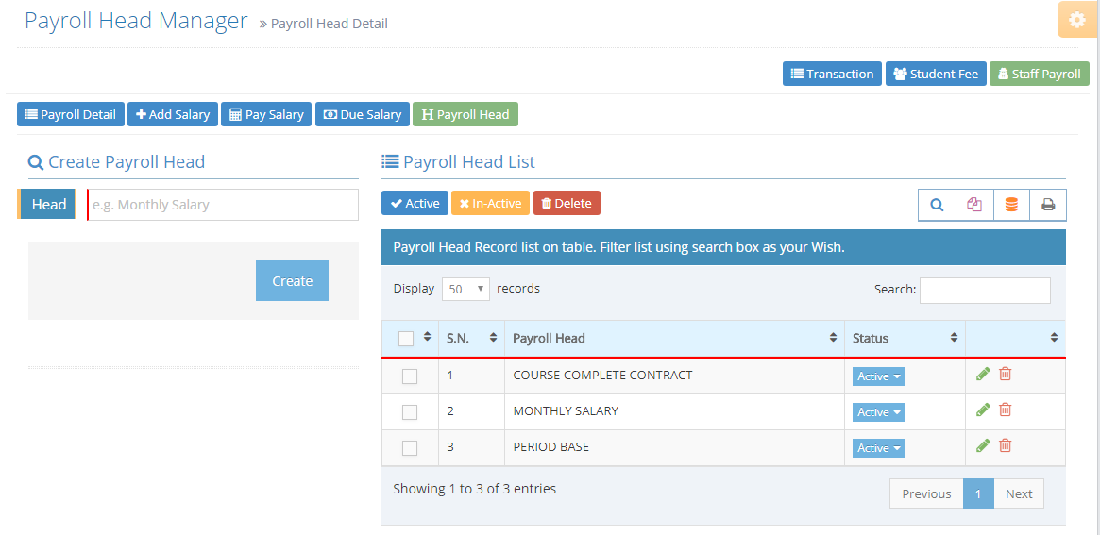1100x535 pixels.
Task: Open the Payroll Detail tab
Action: pyautogui.click(x=71, y=114)
